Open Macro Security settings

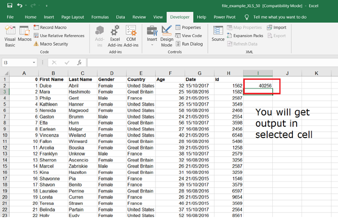54,44
